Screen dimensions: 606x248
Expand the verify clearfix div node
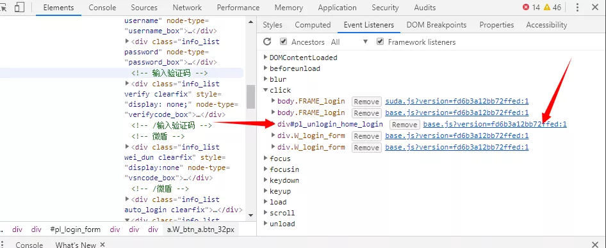pyautogui.click(x=127, y=83)
